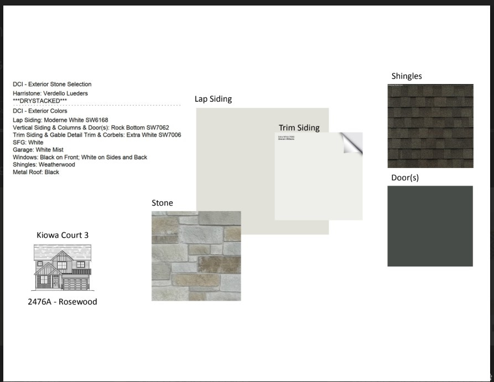The image size is (494, 382).
Task: Click the Stone texture sample image
Action: coord(196,256)
